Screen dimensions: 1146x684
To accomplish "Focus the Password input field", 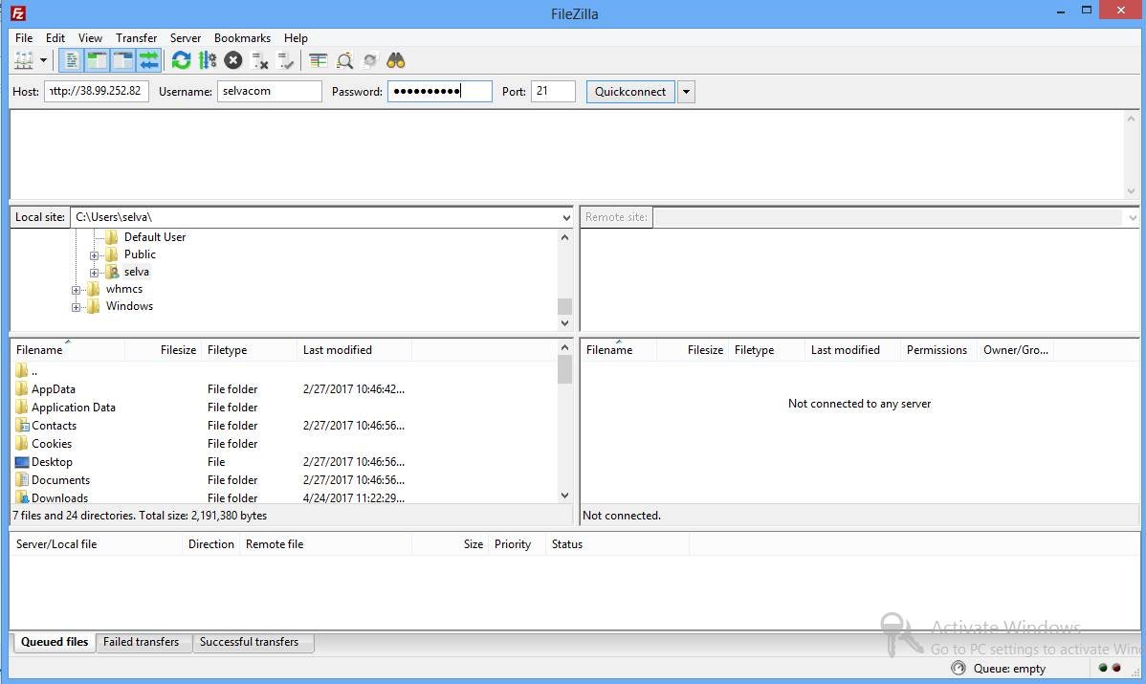I will pos(440,91).
